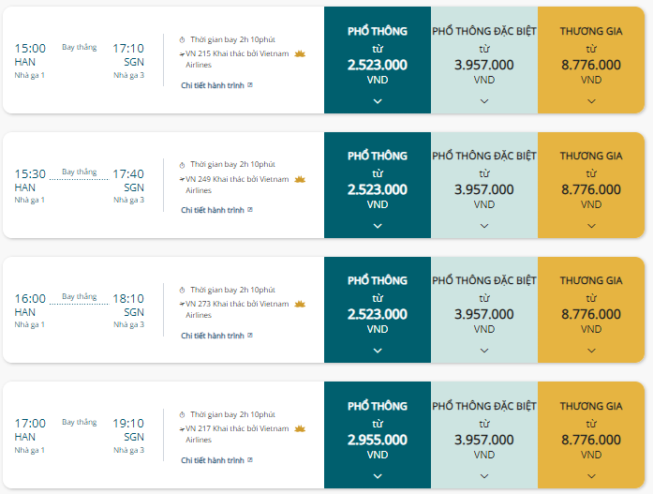
Task: Expand Phổ Thông fare chevron for 15:00 flight
Action: (378, 100)
